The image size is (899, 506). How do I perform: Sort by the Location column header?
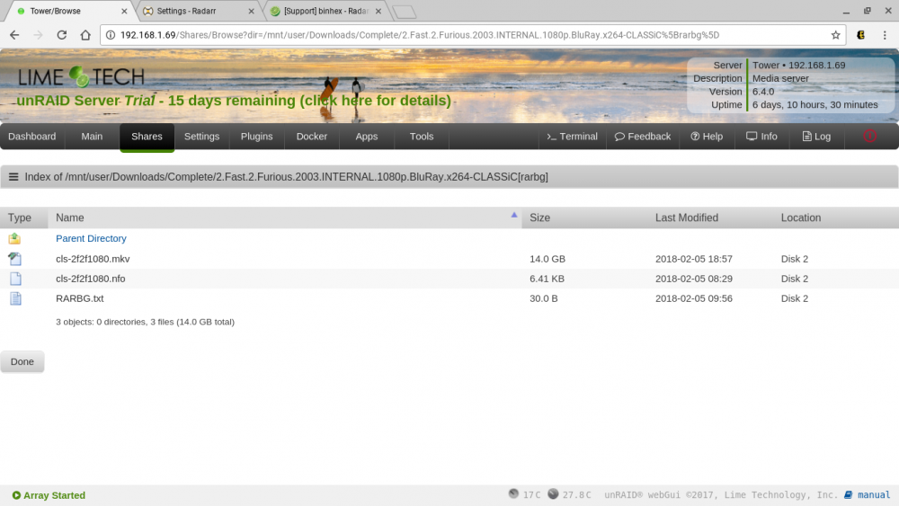(x=836, y=217)
